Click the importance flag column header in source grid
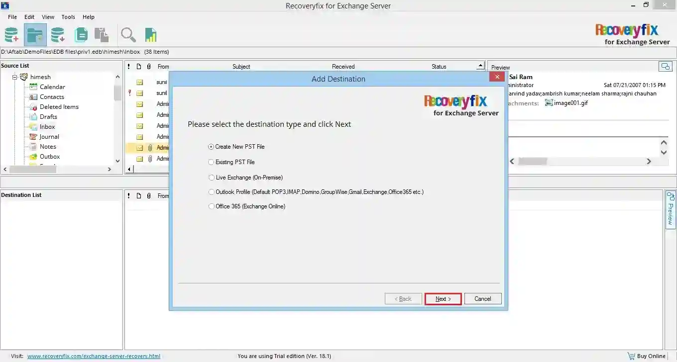677x362 pixels. [129, 67]
